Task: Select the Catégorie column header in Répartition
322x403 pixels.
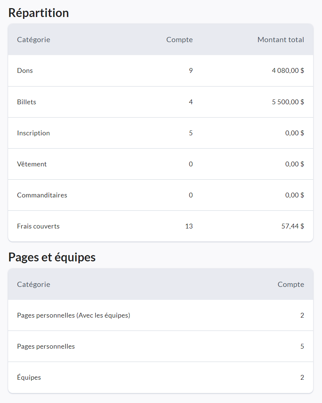Action: (x=34, y=40)
